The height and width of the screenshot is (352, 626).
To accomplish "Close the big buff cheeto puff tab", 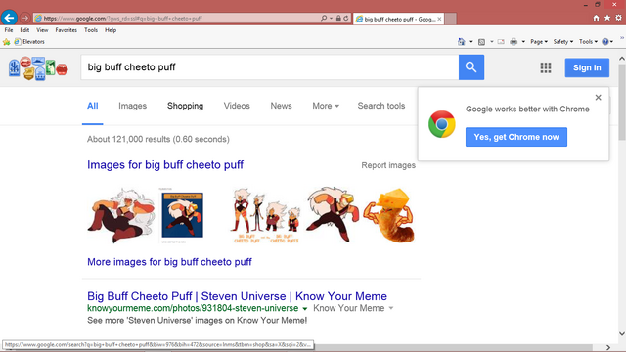I will [x=439, y=19].
